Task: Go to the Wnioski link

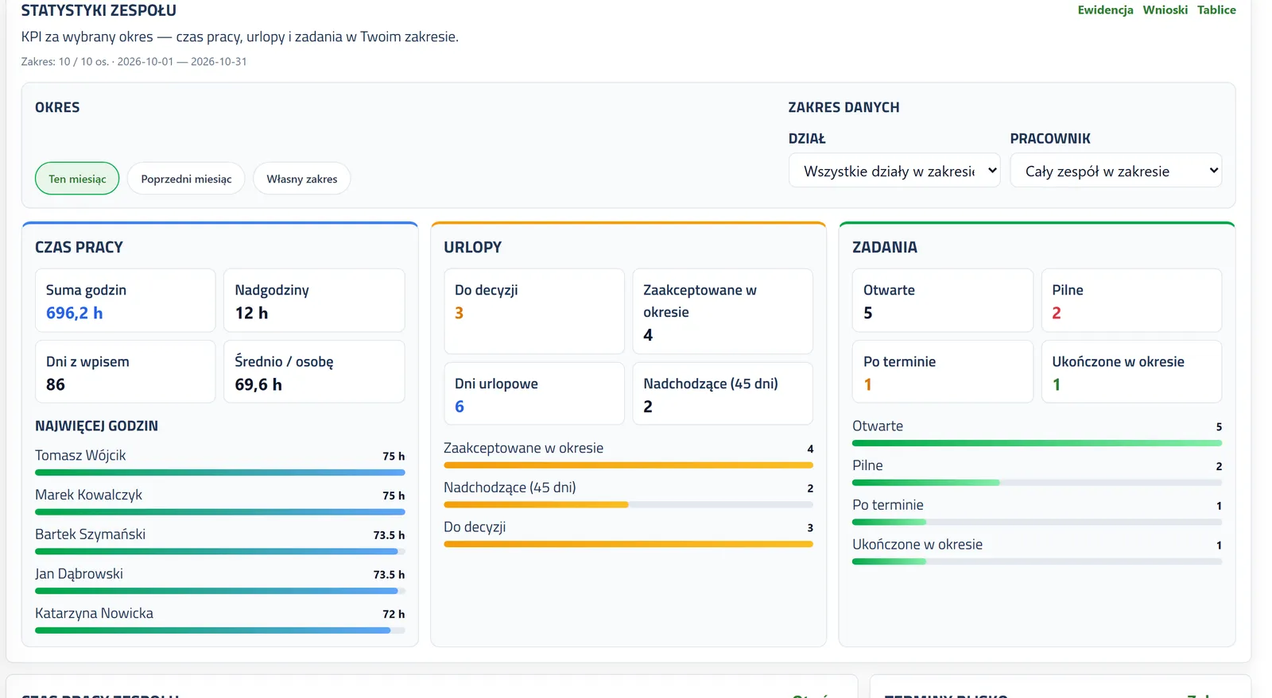Action: (1165, 10)
